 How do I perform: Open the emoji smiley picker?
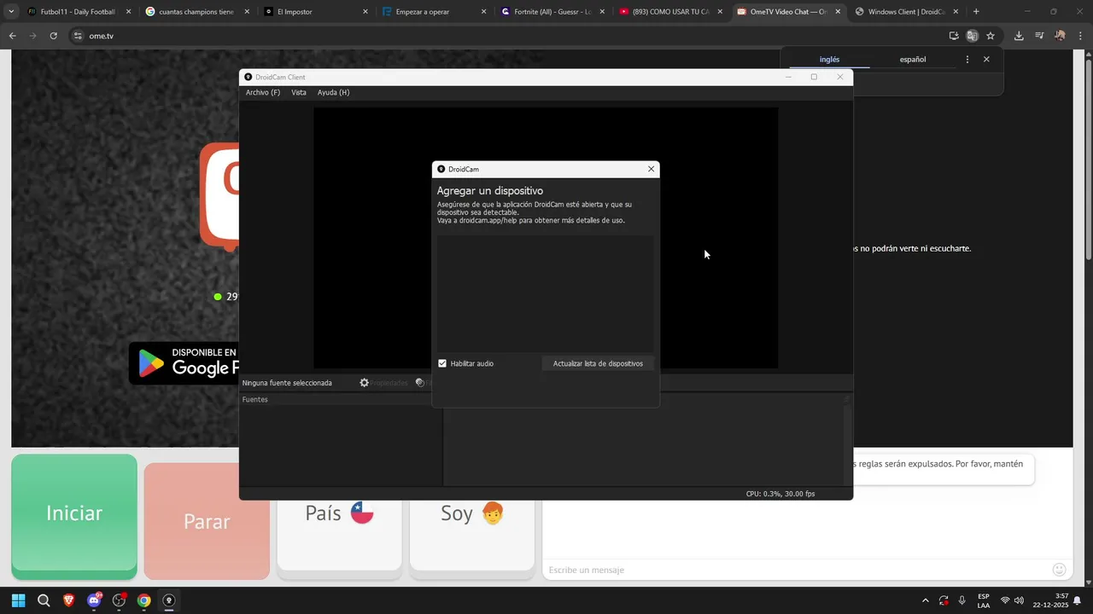click(x=1060, y=570)
